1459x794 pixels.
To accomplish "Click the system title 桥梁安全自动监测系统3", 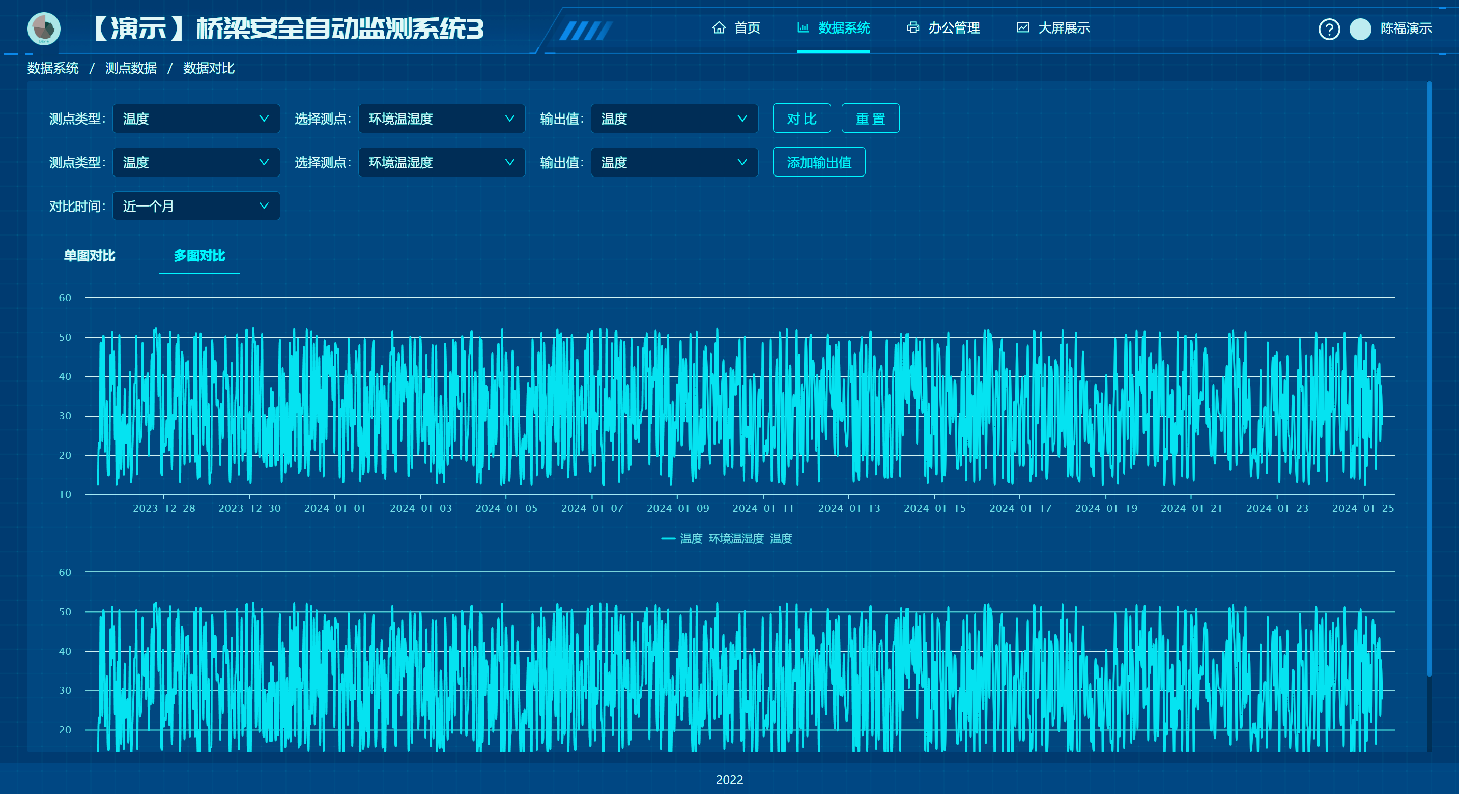I will tap(340, 28).
